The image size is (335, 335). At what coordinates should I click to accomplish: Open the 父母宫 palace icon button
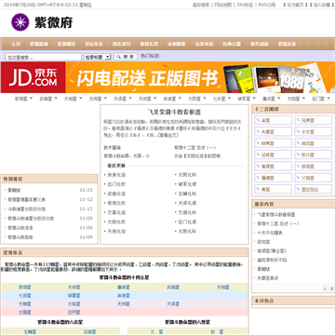coord(314,178)
